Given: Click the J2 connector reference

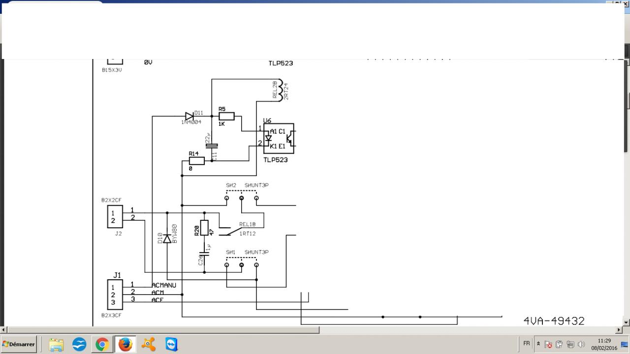Looking at the screenshot, I should 118,234.
